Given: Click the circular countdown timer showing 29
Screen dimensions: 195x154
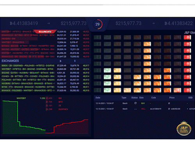Looking at the screenshot, I should coord(97,24).
